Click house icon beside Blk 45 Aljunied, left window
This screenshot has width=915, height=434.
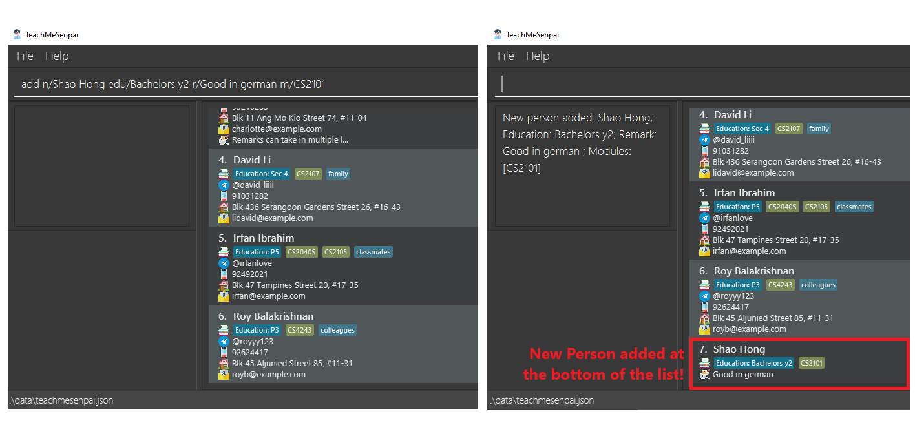pos(224,364)
